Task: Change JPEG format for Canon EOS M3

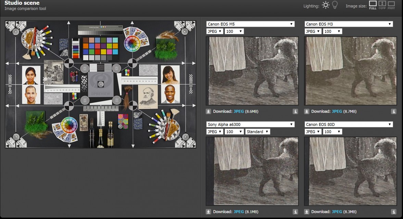Action: coord(313,31)
